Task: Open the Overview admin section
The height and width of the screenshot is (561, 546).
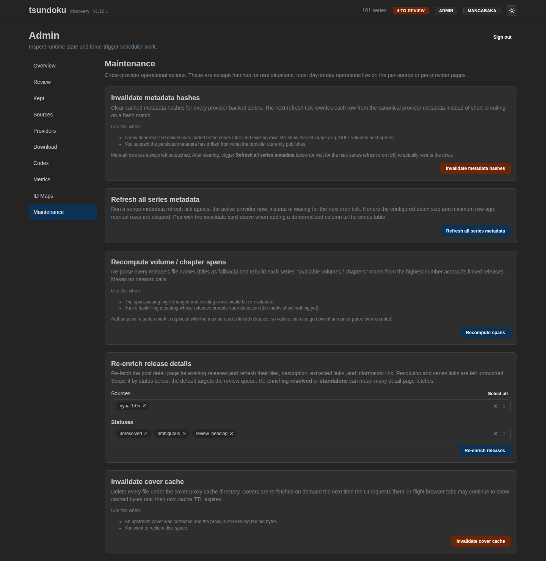Action: pos(63,66)
